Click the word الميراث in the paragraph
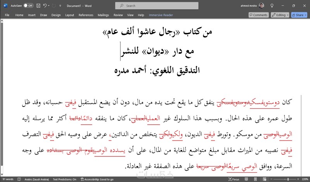Viewport: 310px width, 182px height. pos(246,150)
